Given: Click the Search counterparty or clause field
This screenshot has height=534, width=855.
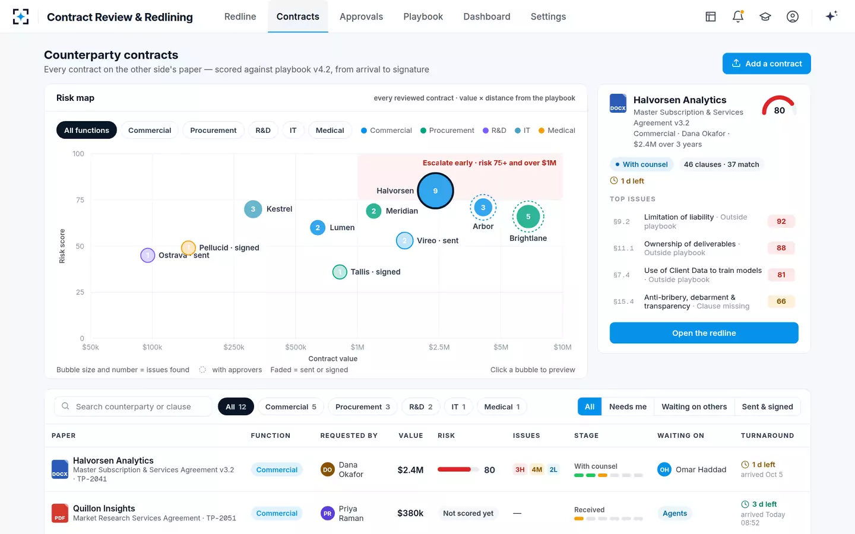Looking at the screenshot, I should (133, 406).
